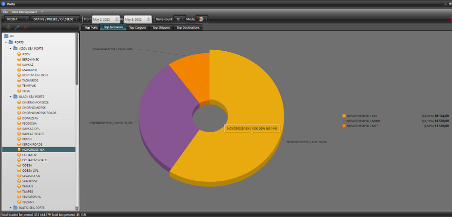The width and height of the screenshot is (452, 217).
Task: Open the To date calendar picker icon
Action: 148,19
